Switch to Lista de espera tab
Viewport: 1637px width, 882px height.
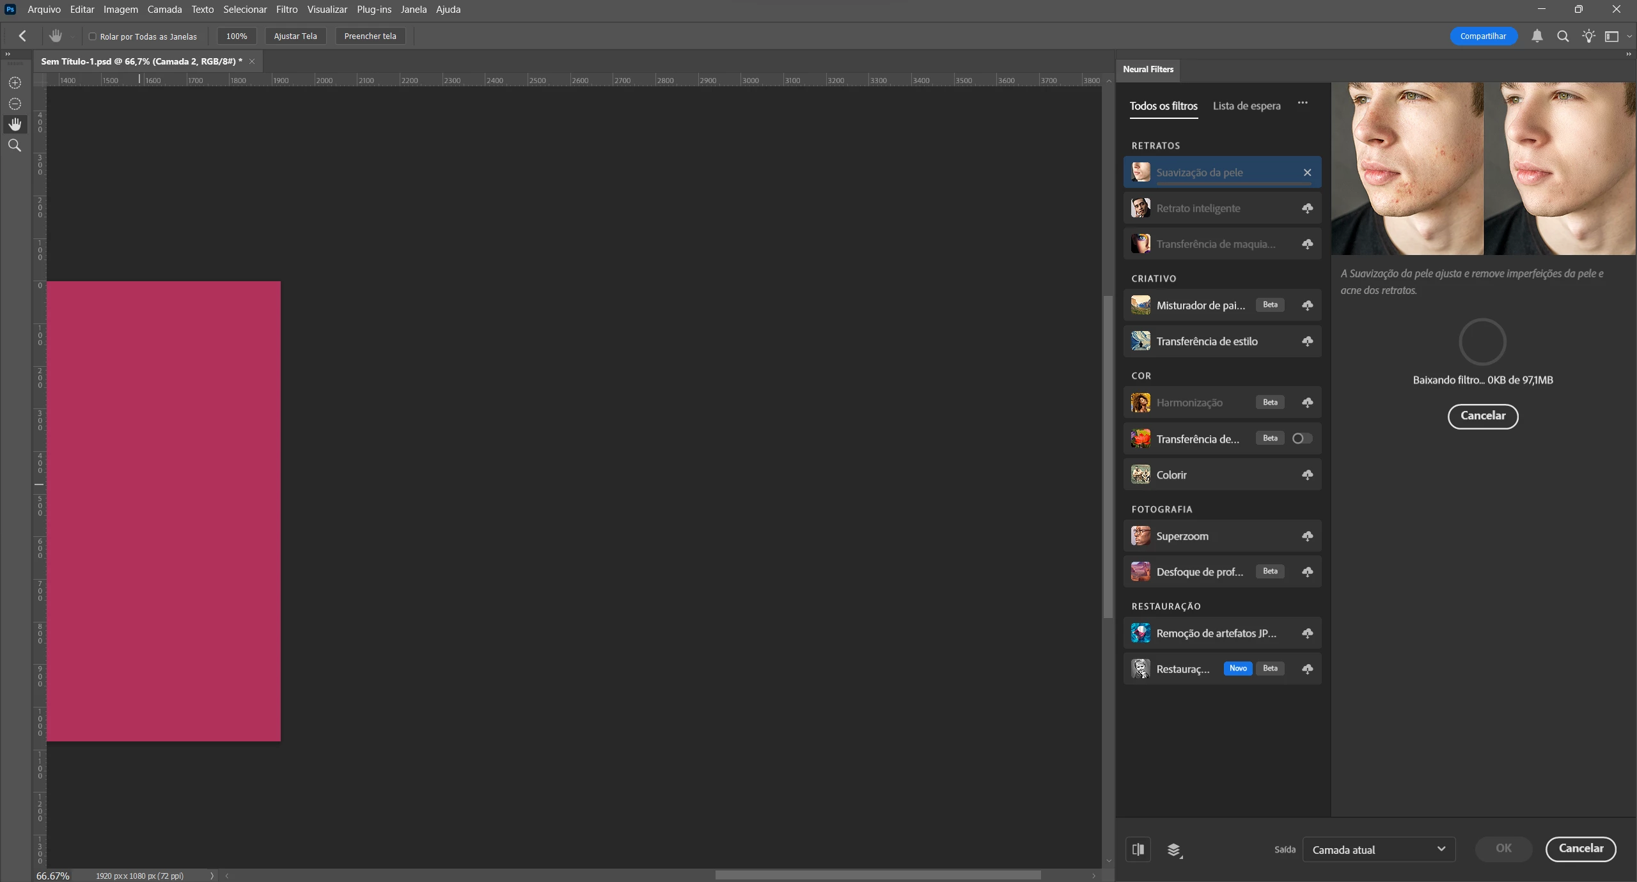(x=1246, y=106)
